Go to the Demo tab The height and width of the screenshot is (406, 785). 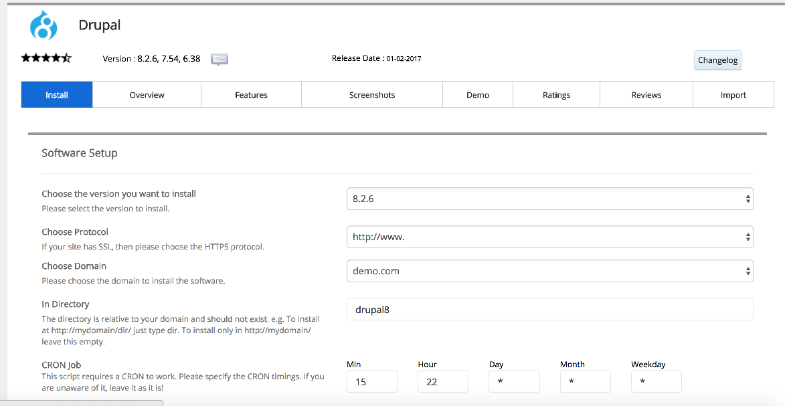pyautogui.click(x=478, y=94)
